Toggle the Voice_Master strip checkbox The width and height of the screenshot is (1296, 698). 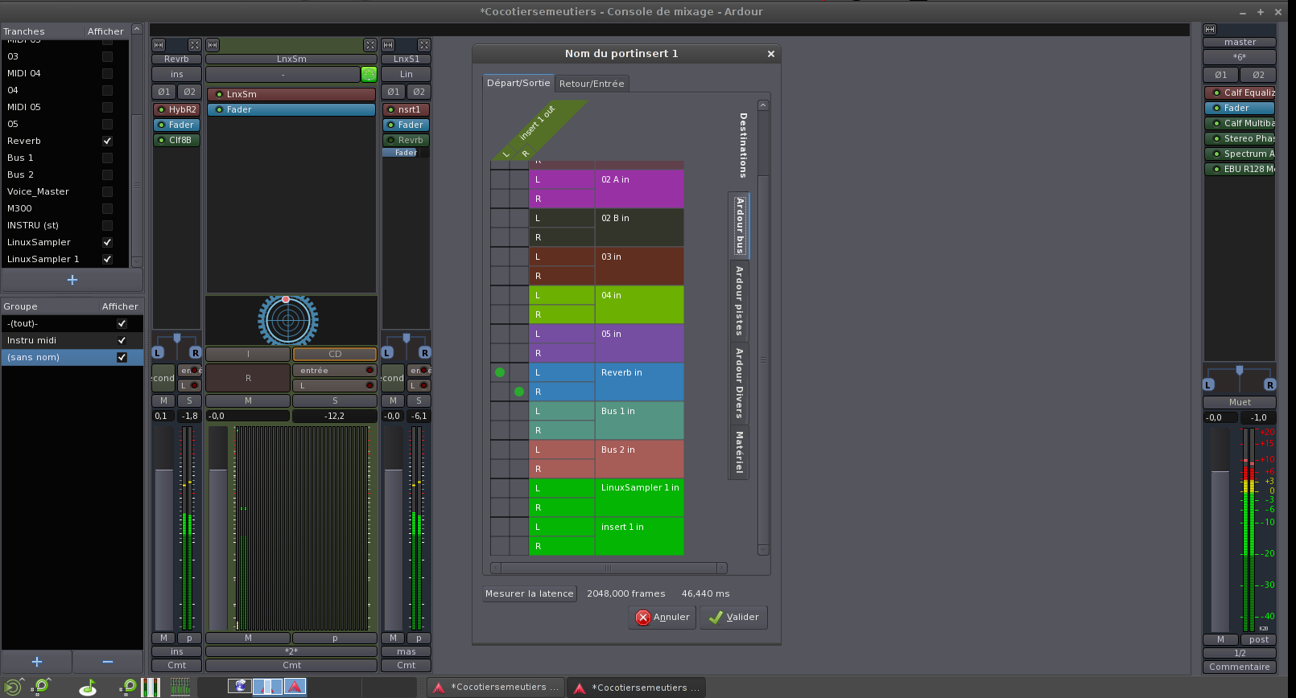tap(107, 191)
